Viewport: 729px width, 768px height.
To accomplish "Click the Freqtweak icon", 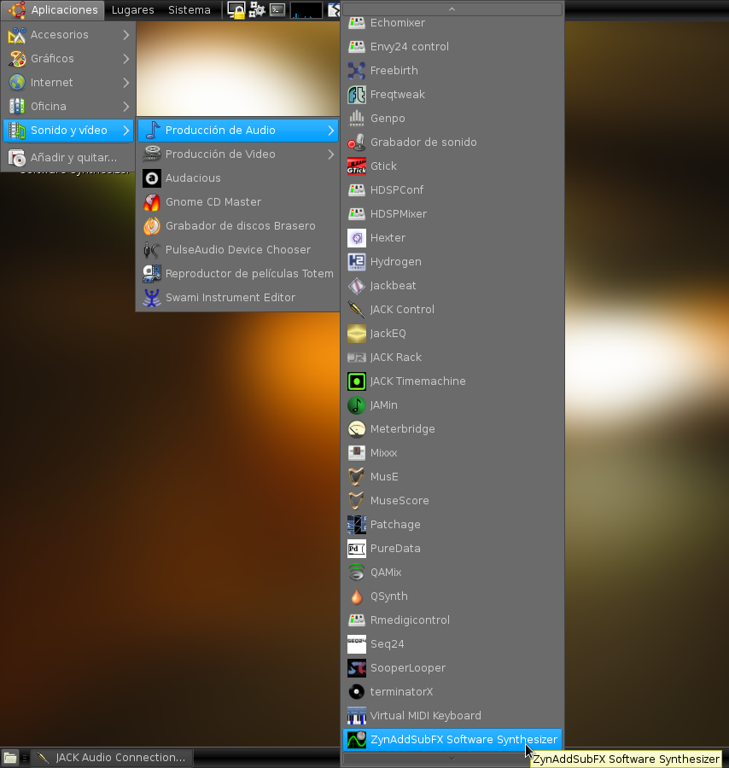I will pyautogui.click(x=357, y=95).
